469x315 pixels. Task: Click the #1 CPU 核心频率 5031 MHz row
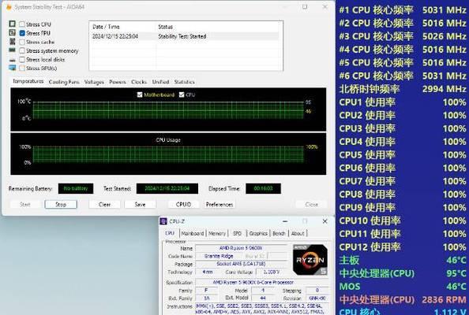point(403,10)
